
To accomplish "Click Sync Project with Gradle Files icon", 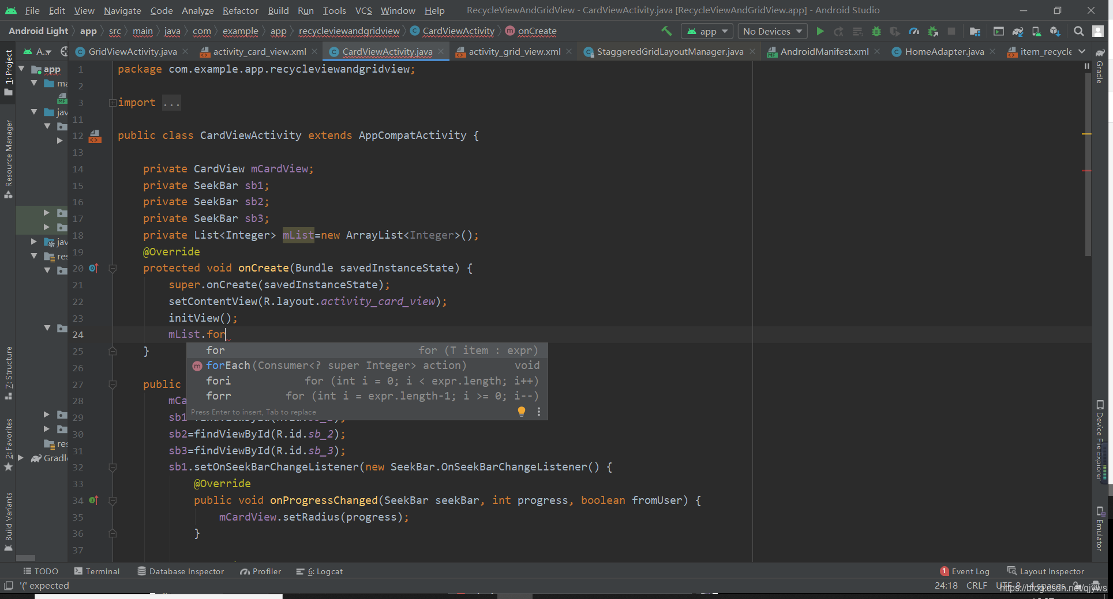I will point(1018,31).
